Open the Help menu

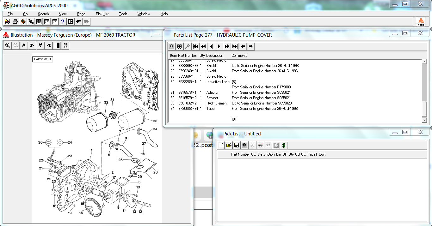coord(164,14)
